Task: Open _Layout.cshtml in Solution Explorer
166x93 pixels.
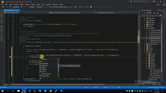Action: coord(157,70)
